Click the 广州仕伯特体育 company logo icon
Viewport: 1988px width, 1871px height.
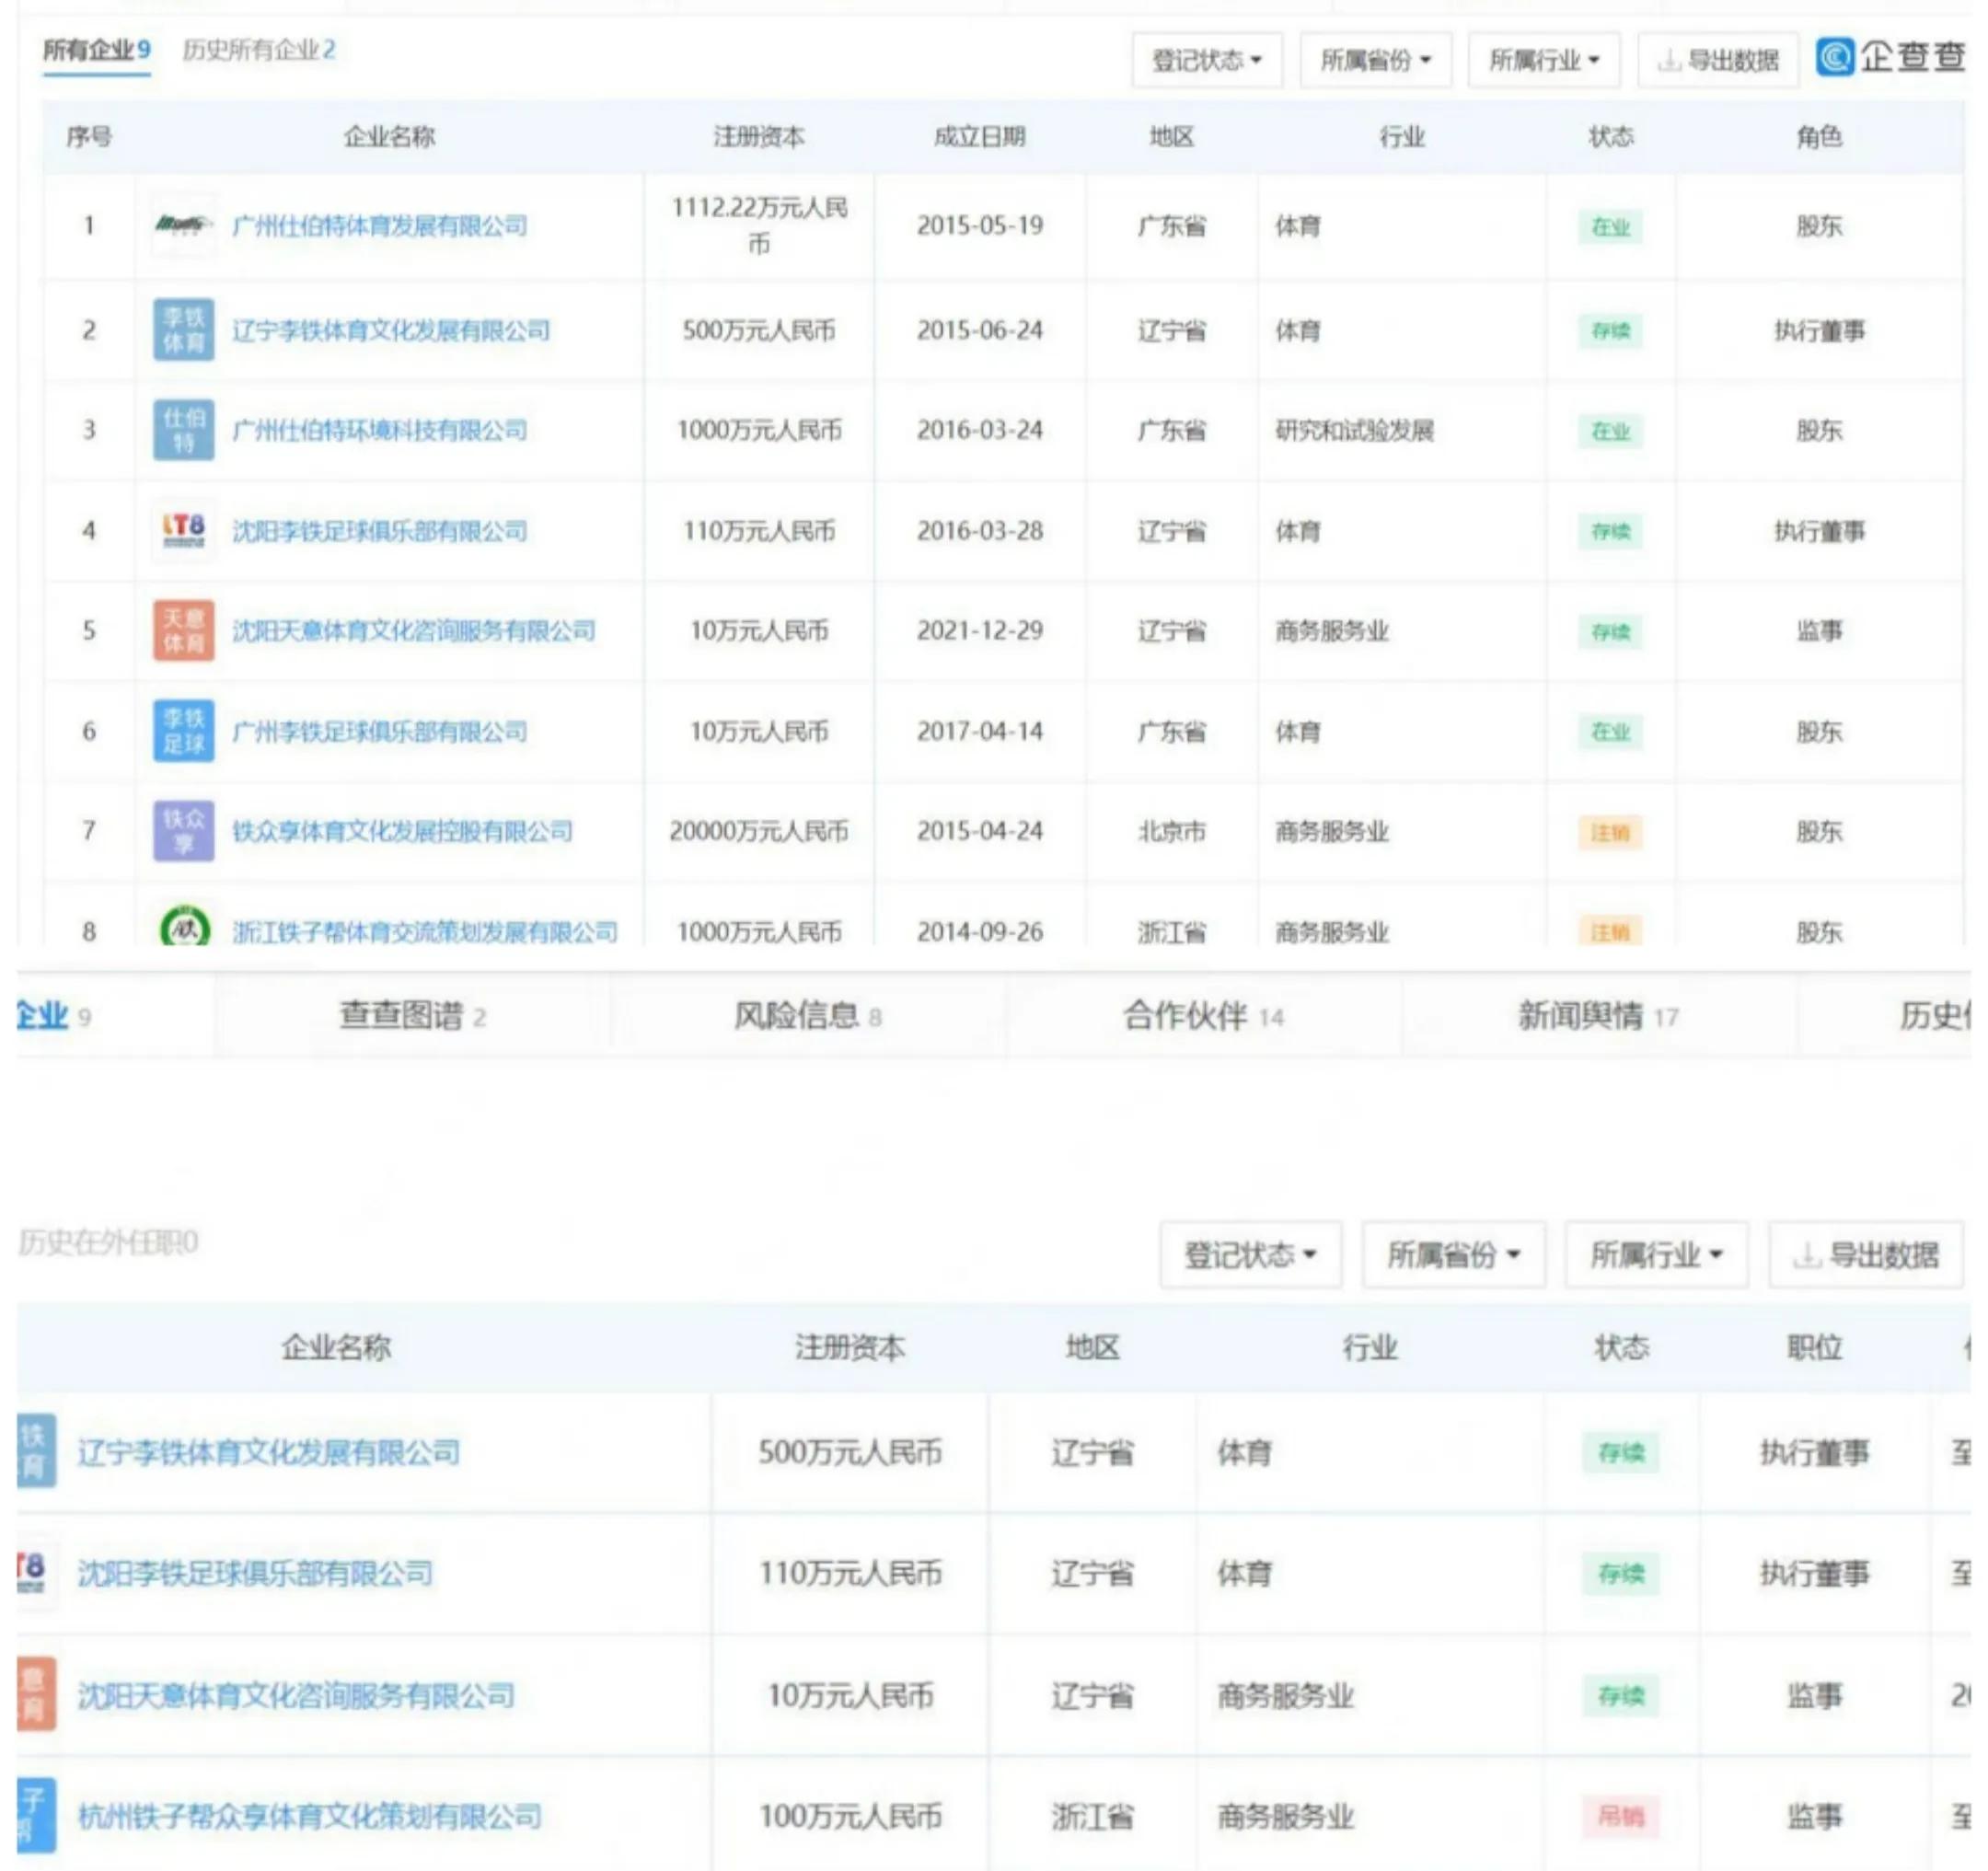click(183, 226)
